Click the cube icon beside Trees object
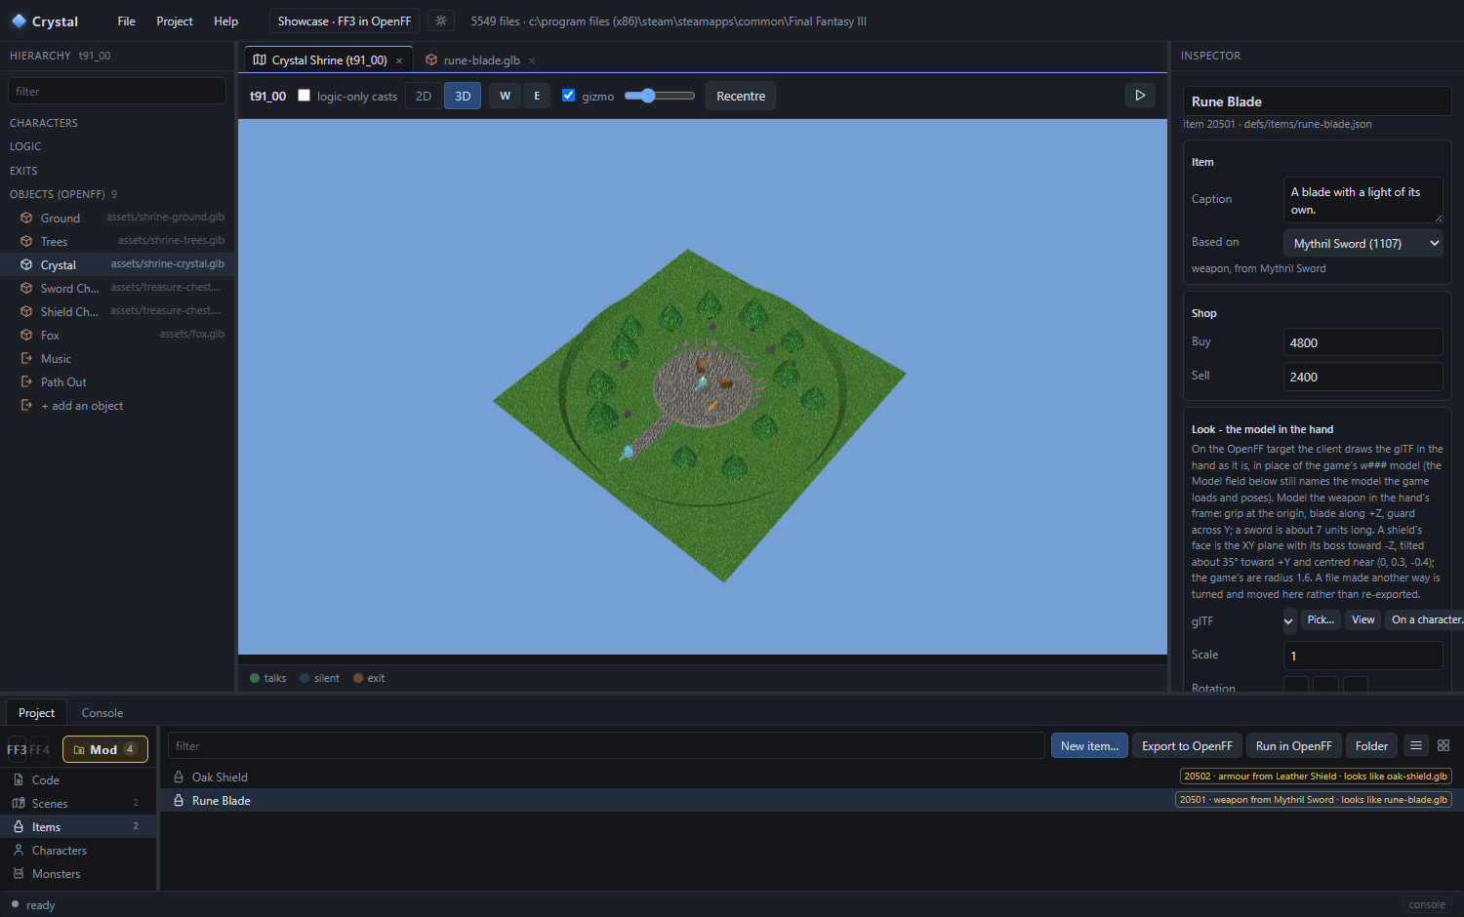 tap(26, 242)
